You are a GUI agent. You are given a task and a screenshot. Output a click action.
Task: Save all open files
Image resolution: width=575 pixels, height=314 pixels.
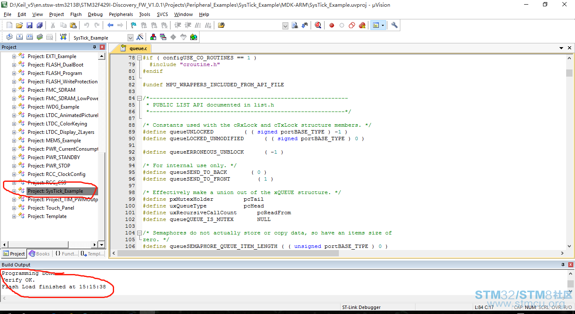(x=40, y=25)
